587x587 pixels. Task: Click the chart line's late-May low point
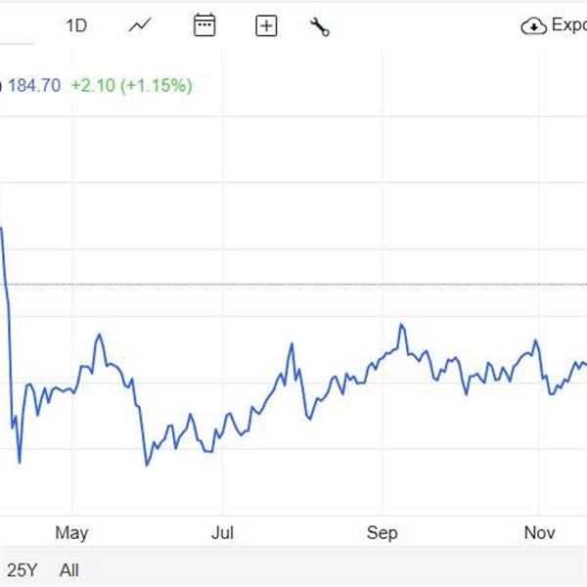147,464
